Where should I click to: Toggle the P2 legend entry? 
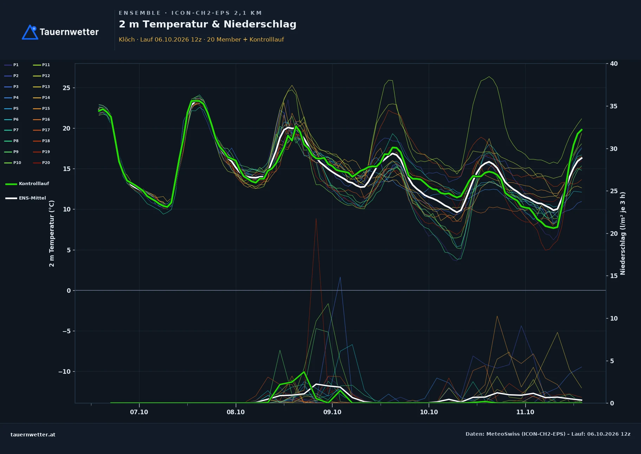(11, 76)
